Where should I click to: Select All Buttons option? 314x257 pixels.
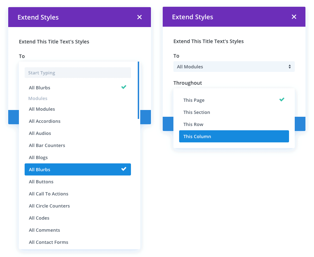[x=41, y=182]
